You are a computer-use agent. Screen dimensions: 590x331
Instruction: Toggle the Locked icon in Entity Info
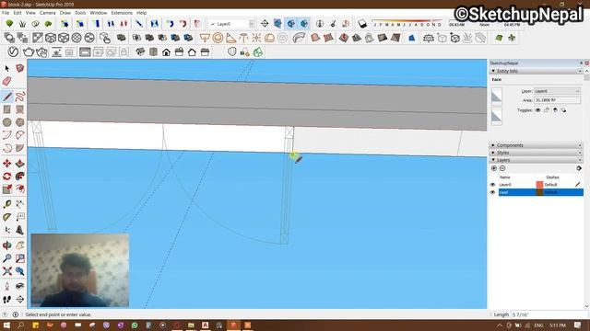point(547,110)
